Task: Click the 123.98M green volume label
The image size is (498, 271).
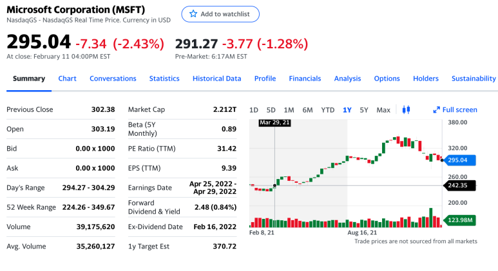Action: [x=459, y=220]
